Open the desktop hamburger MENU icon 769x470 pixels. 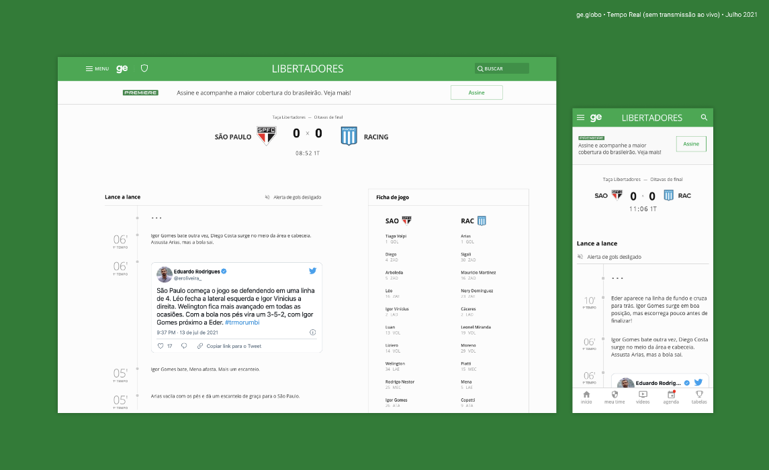pyautogui.click(x=89, y=68)
